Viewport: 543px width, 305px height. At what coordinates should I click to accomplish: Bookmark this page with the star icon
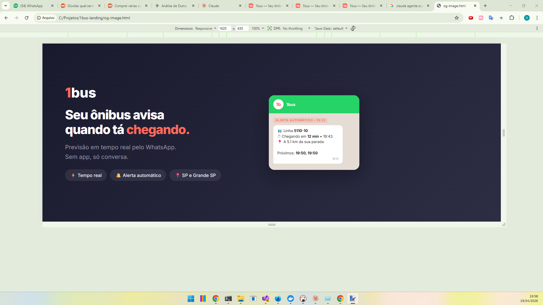point(456,18)
